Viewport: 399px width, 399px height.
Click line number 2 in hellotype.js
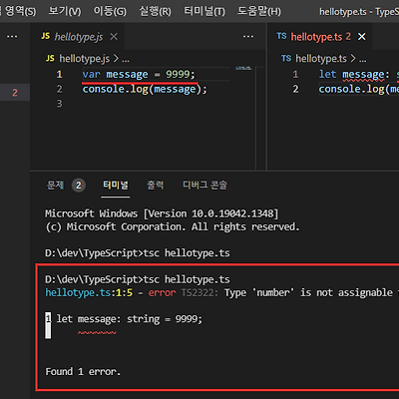[59, 89]
